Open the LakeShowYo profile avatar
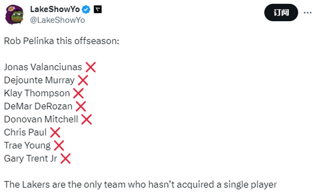The image size is (320, 192). 14,15
